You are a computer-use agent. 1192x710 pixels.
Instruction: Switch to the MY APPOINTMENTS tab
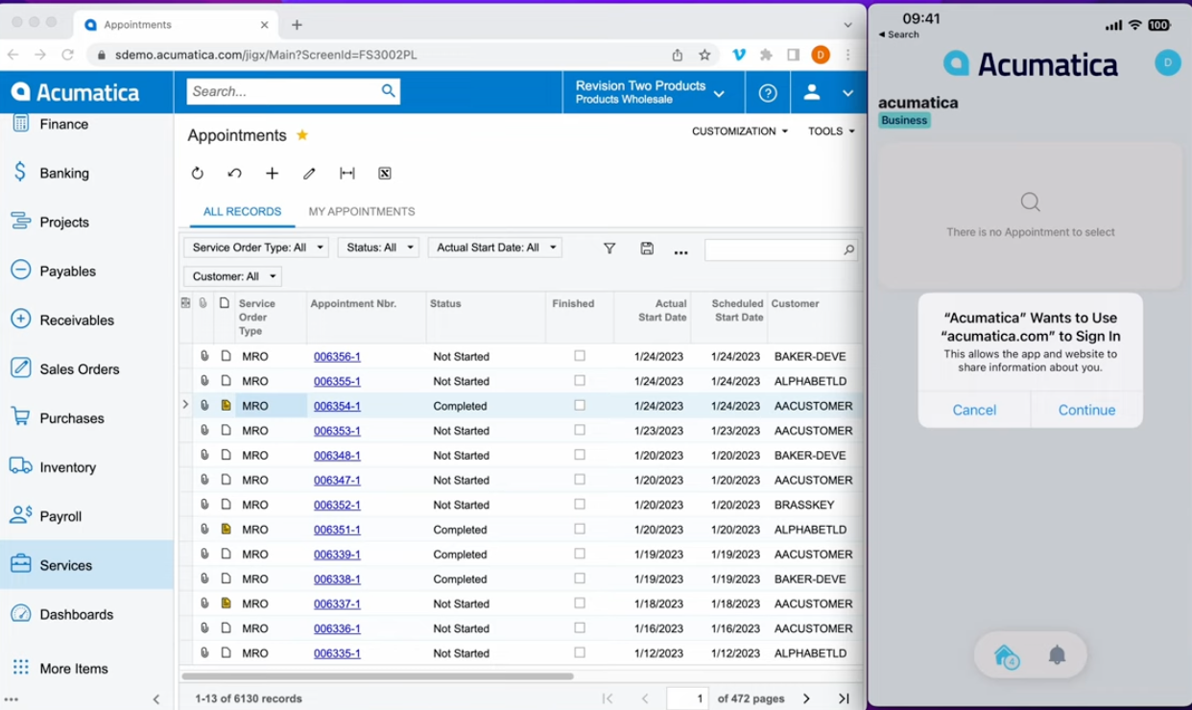362,212
